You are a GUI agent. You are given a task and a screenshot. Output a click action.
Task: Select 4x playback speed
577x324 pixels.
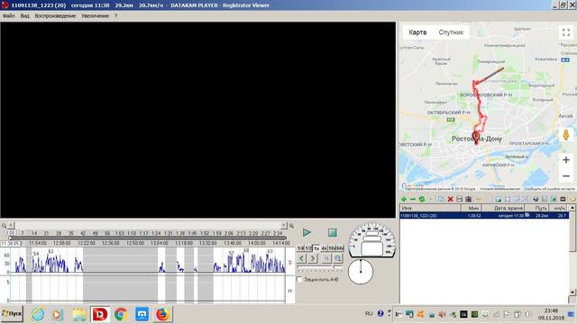click(324, 248)
